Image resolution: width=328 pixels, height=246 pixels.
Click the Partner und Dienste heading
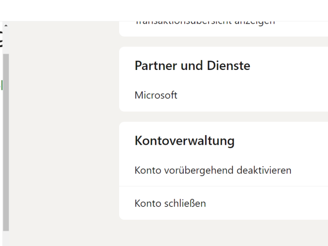(x=192, y=66)
